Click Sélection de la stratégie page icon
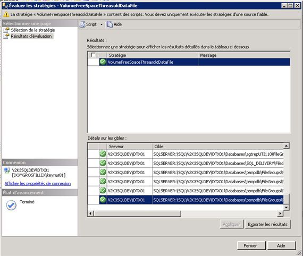The height and width of the screenshot is (256, 303). point(6,30)
